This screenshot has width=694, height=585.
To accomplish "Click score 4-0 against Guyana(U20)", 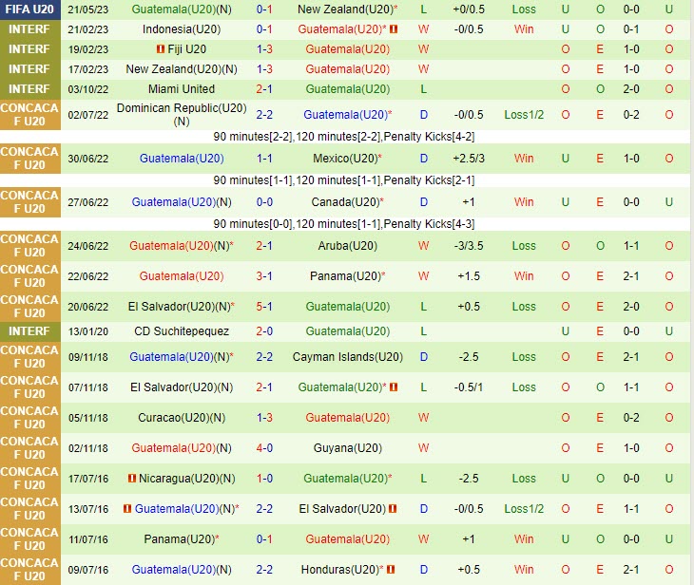I will (264, 448).
